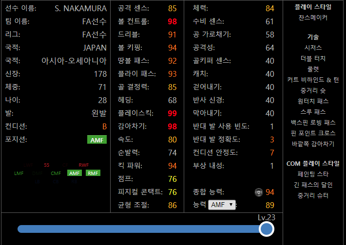Click the 스루 패스 skill
Screen dimensions: 346x245
point(313,112)
